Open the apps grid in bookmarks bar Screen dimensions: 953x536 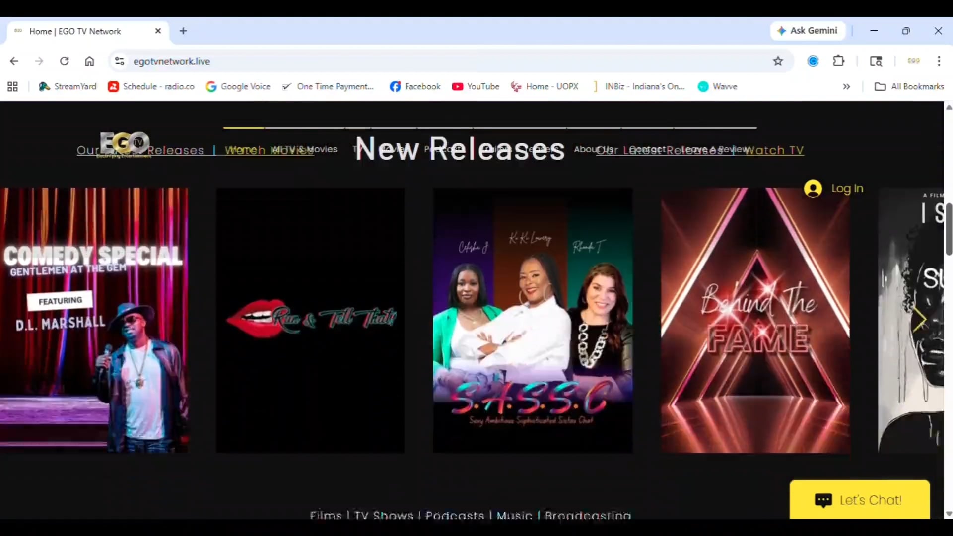point(13,86)
